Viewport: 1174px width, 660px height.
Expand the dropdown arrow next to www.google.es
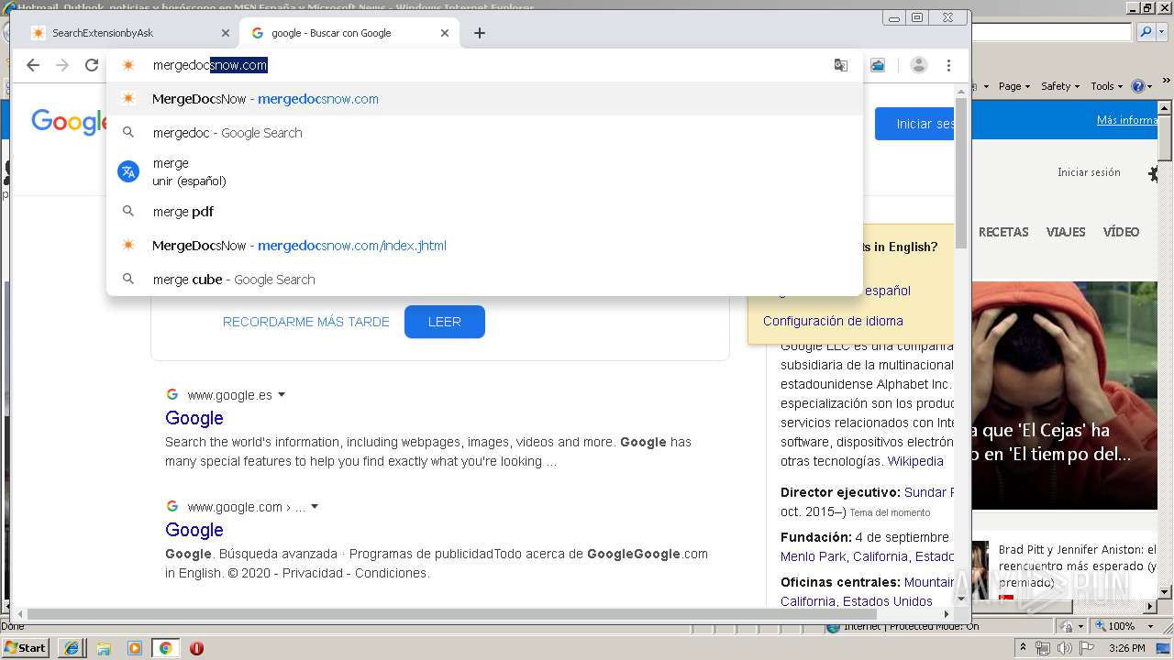point(282,395)
